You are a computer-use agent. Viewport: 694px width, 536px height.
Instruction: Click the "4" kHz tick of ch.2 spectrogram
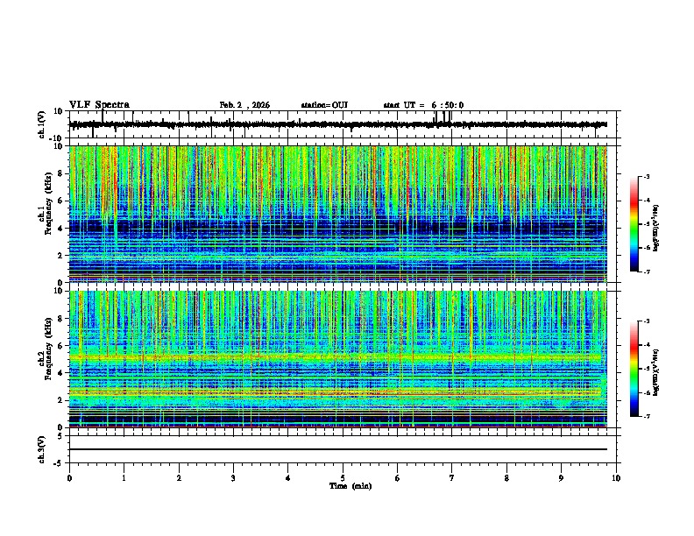60,373
